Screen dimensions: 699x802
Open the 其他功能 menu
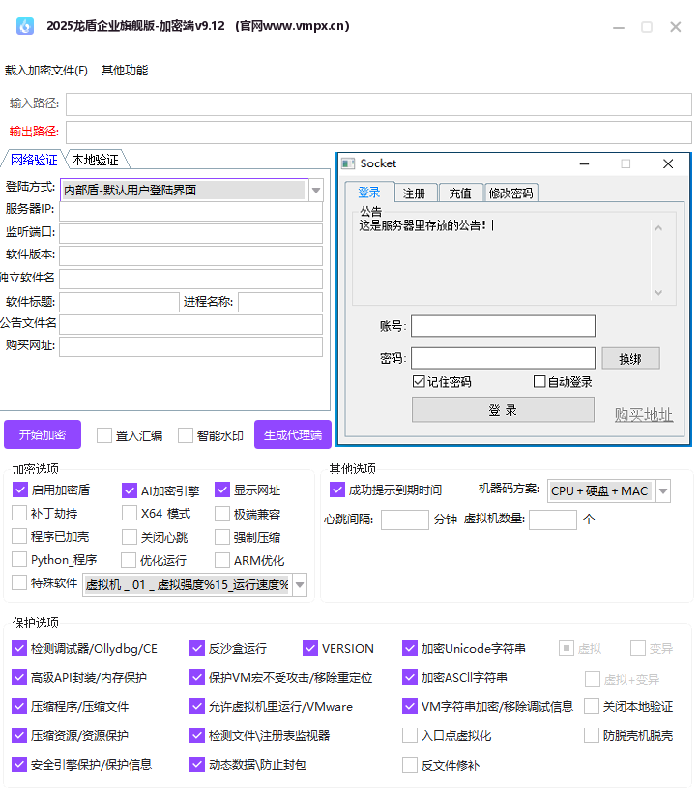coord(125,70)
